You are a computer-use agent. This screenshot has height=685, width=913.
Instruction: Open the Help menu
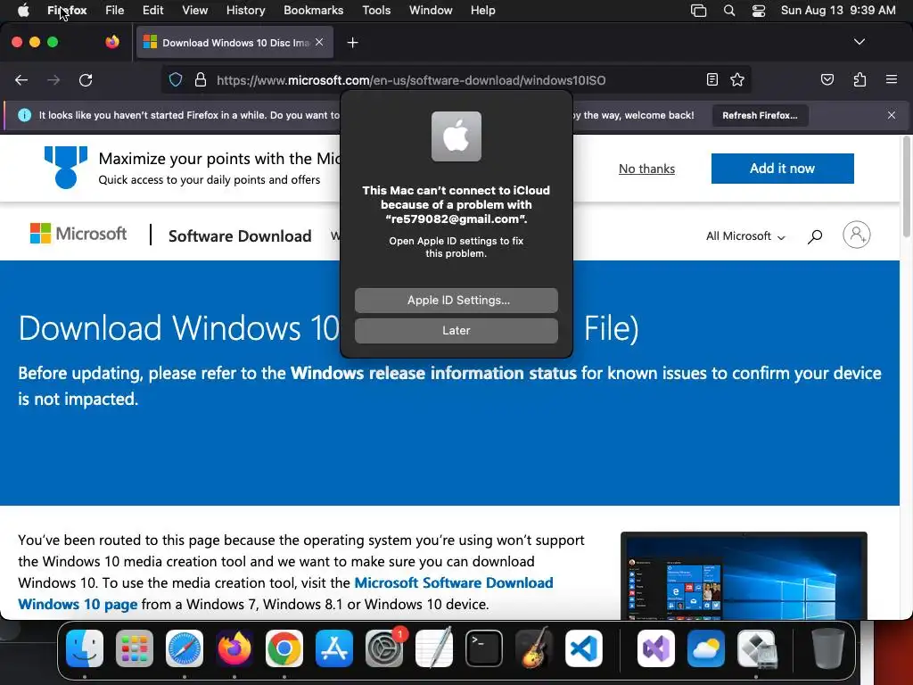pos(482,11)
